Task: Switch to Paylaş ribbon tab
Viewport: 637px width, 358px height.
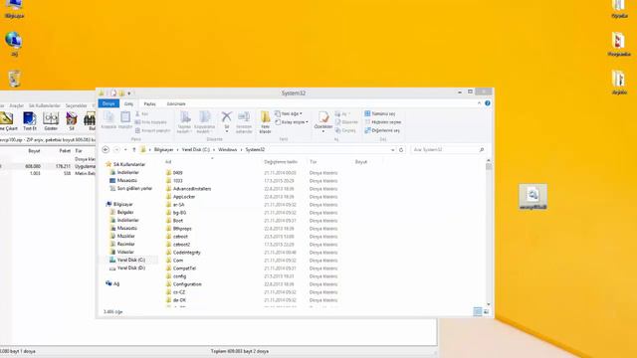Action: tap(150, 103)
